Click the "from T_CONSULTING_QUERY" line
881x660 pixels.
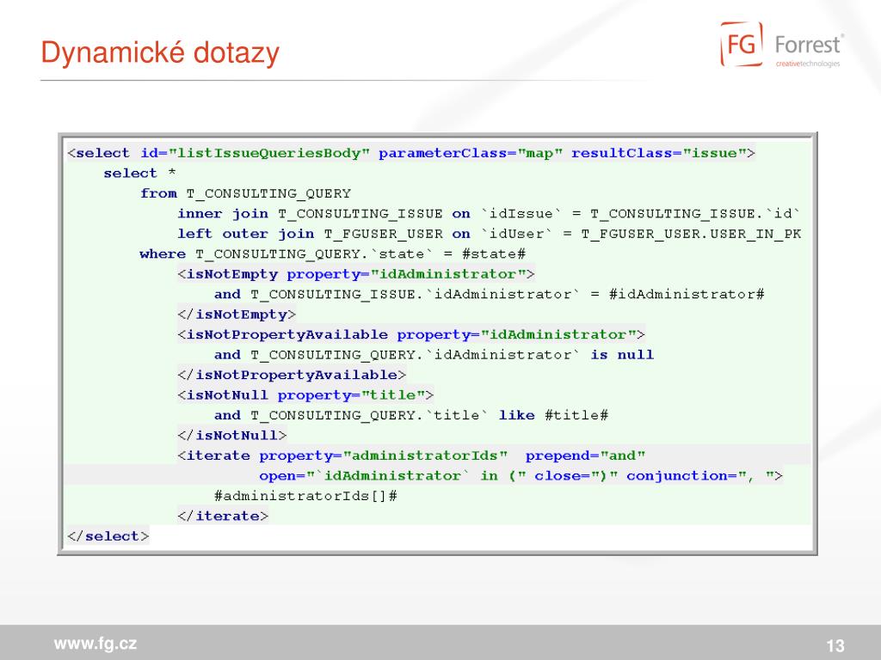point(245,193)
